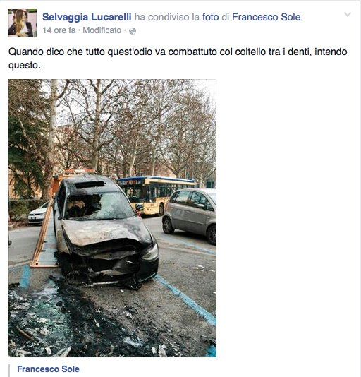Click the 'ha condiviso la' header text
Viewport: 361px width, 377px height.
point(166,17)
